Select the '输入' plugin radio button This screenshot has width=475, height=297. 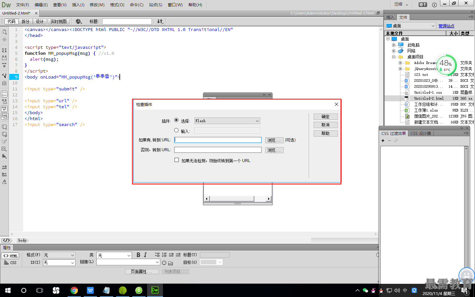point(176,130)
